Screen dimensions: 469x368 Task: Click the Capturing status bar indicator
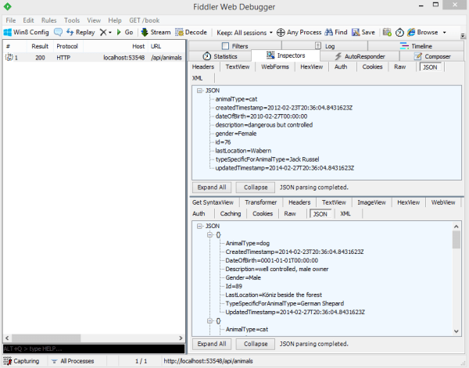[21, 361]
